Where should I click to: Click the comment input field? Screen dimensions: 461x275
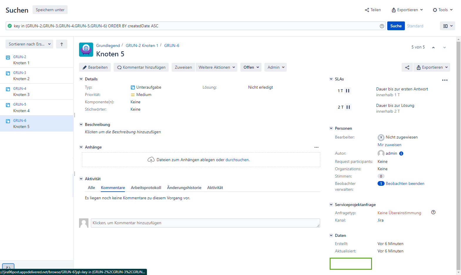pos(205,223)
